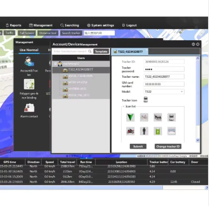Click the horizontal scrollbar below the data table
This screenshot has width=209, height=206.
pos(81,187)
